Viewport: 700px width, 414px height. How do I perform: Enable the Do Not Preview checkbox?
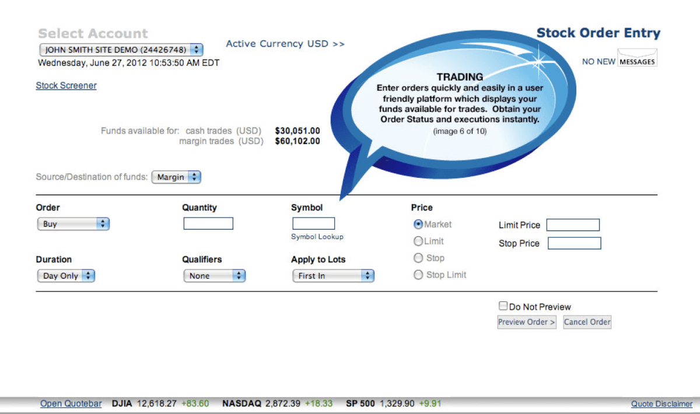(502, 305)
